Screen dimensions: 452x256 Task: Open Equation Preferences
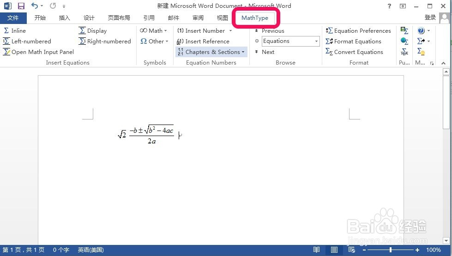pos(358,30)
